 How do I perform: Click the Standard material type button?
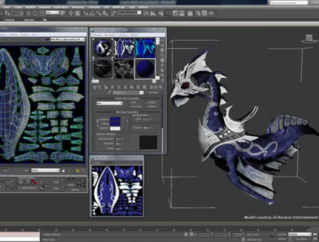click(153, 92)
